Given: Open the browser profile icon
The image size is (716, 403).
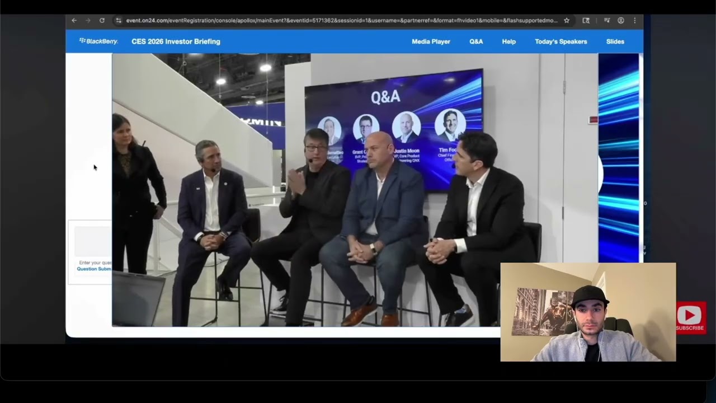Looking at the screenshot, I should pyautogui.click(x=621, y=20).
